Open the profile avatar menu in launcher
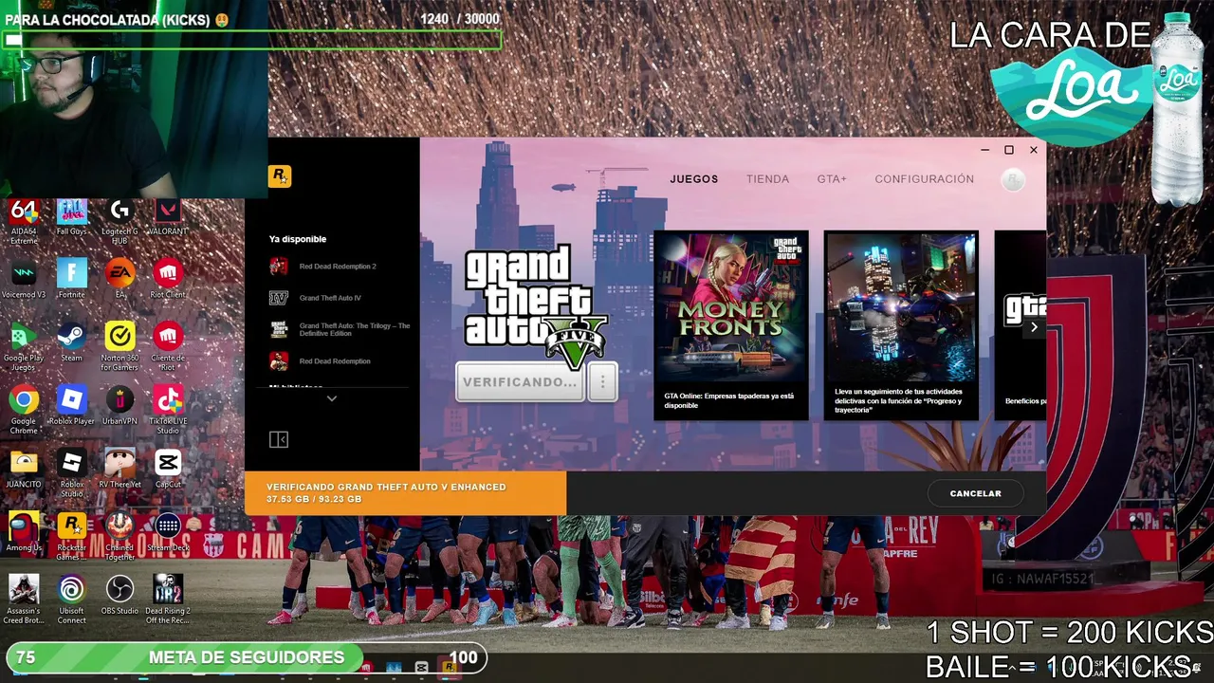The width and height of the screenshot is (1214, 683). tap(1013, 179)
